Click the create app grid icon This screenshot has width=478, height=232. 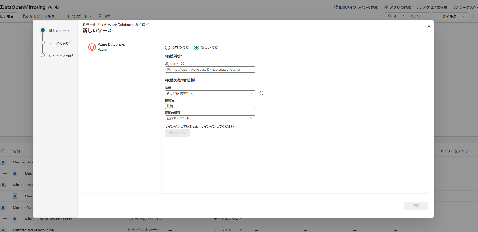pyautogui.click(x=386, y=7)
